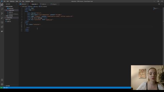Select style.css in Open Editors

11,12
